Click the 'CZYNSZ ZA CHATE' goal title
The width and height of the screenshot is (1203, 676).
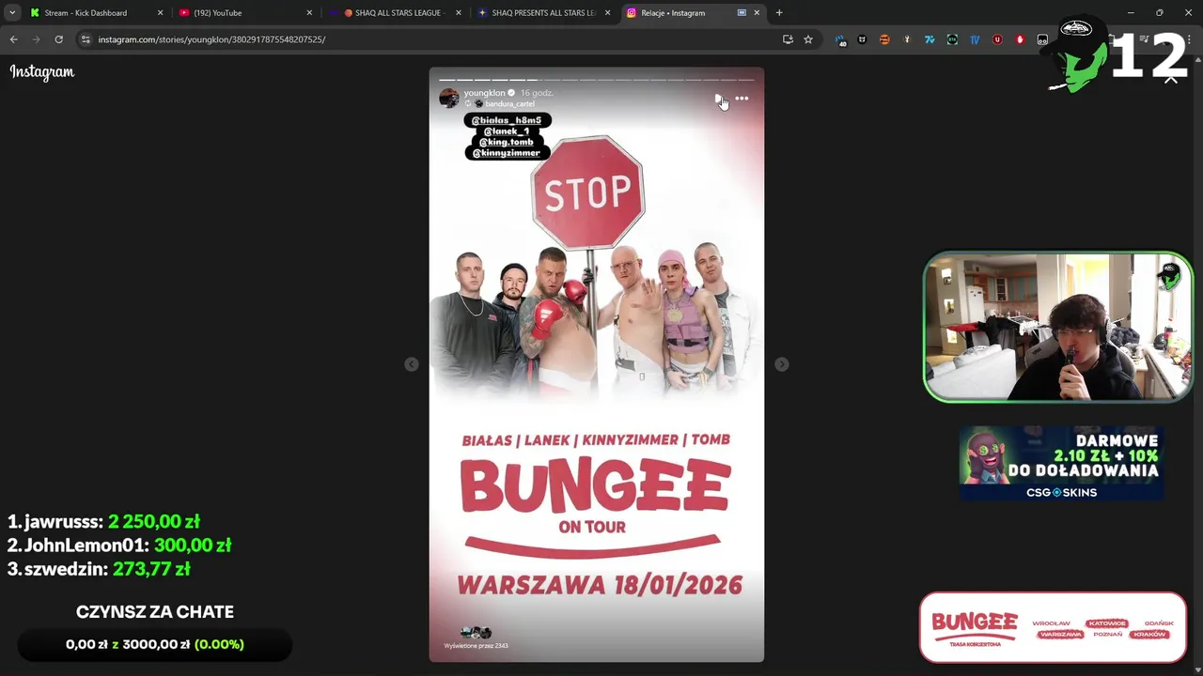click(x=155, y=611)
